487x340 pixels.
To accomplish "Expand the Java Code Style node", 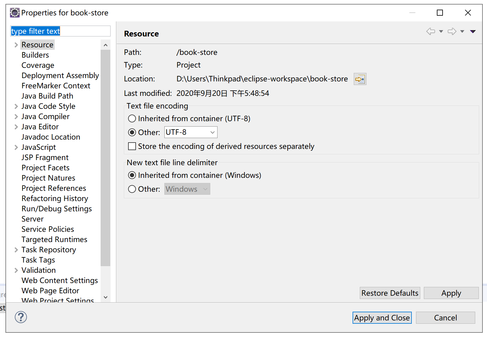I will click(x=16, y=106).
